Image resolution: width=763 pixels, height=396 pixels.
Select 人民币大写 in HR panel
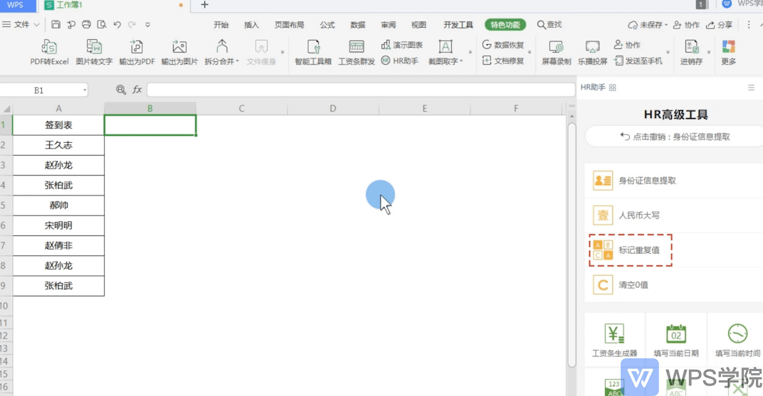[x=673, y=215]
